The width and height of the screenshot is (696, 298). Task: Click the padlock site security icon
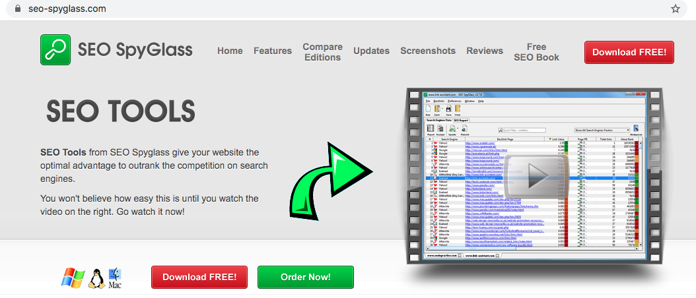(18, 9)
